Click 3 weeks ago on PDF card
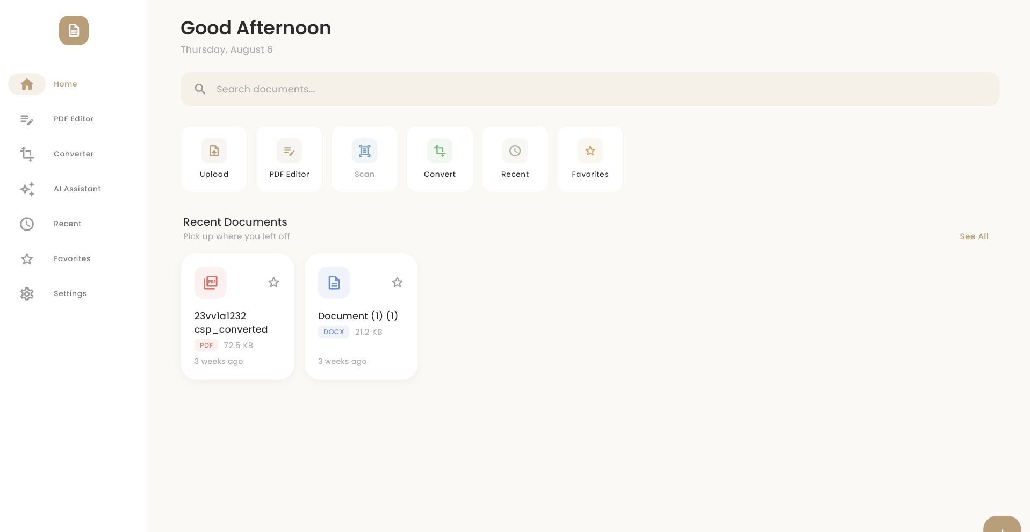The width and height of the screenshot is (1030, 532). point(219,361)
